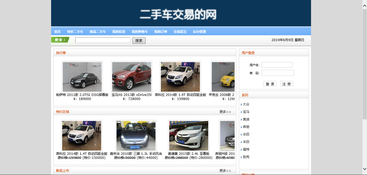Click the 昂科拉 special price 150000
This screenshot has height=175, width=367.
pos(94,158)
